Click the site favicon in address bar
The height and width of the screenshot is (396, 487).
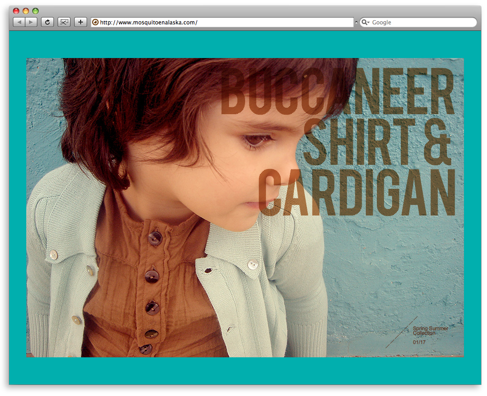click(95, 22)
